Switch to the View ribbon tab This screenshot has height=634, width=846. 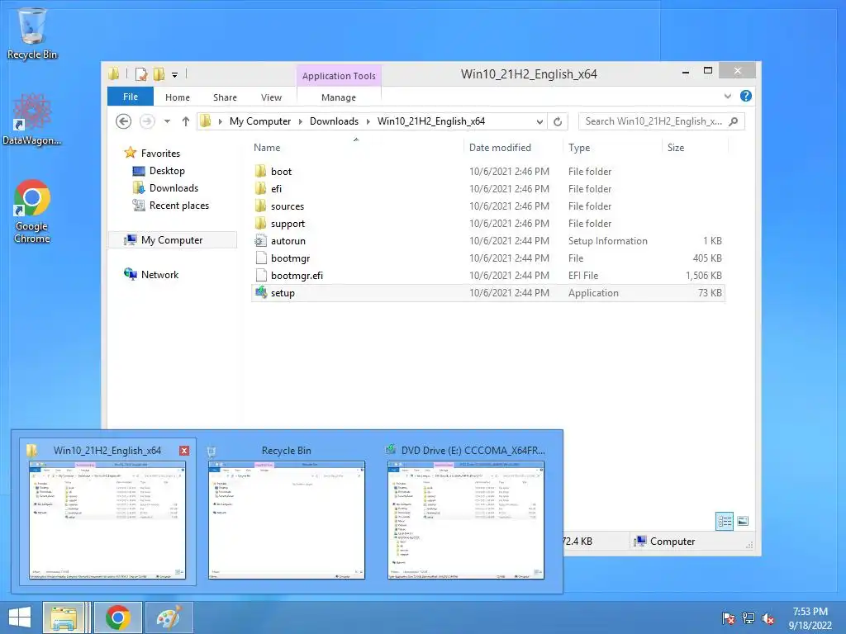point(271,97)
